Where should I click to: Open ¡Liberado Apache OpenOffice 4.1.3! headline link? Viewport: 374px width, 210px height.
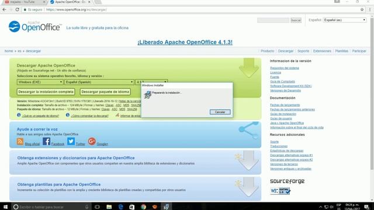[x=185, y=42]
